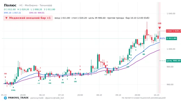Screen dimensions: 181x101
Task: Click the '20:00' label between 05.10 and 06.10
Action: [x=23, y=95]
